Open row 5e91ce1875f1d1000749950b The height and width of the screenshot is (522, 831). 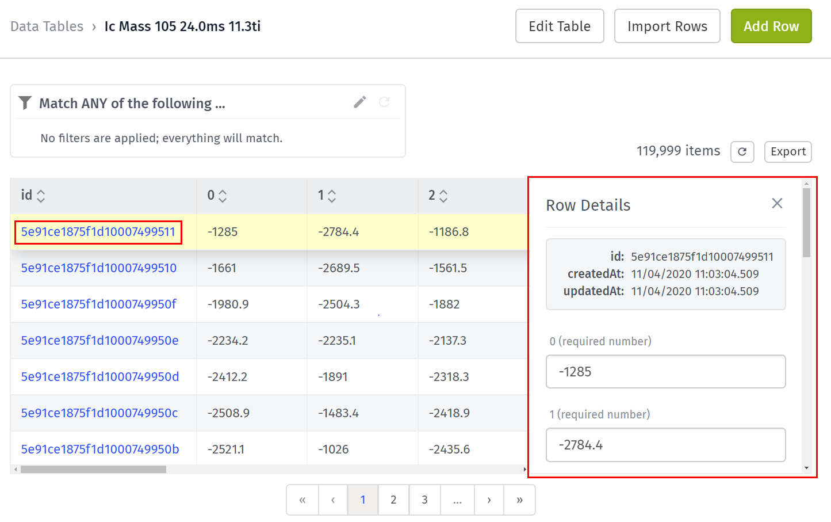pos(100,449)
